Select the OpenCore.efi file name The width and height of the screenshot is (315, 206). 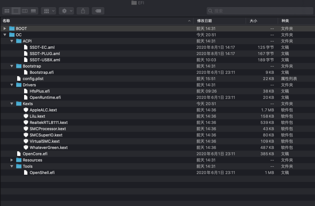click(35, 154)
